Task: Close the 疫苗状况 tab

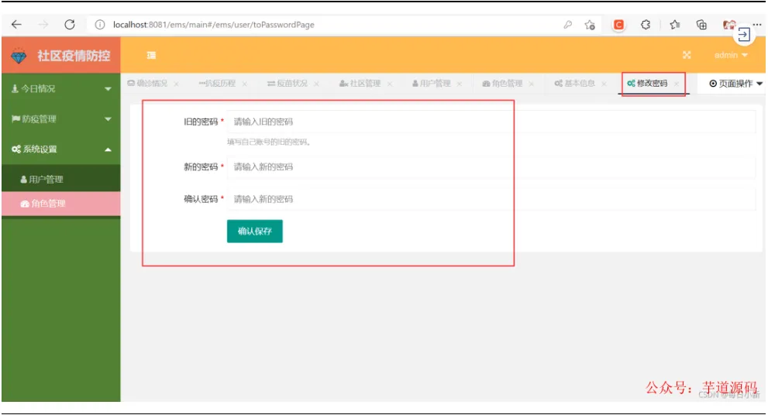Action: 316,84
